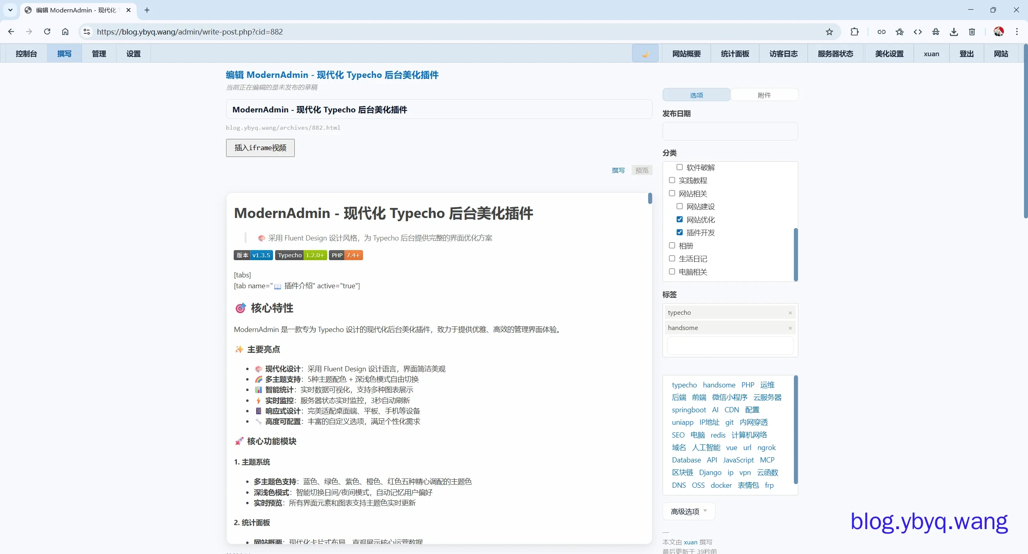Click the tag cloud scrollbar
The image size is (1028, 554).
pos(796,430)
